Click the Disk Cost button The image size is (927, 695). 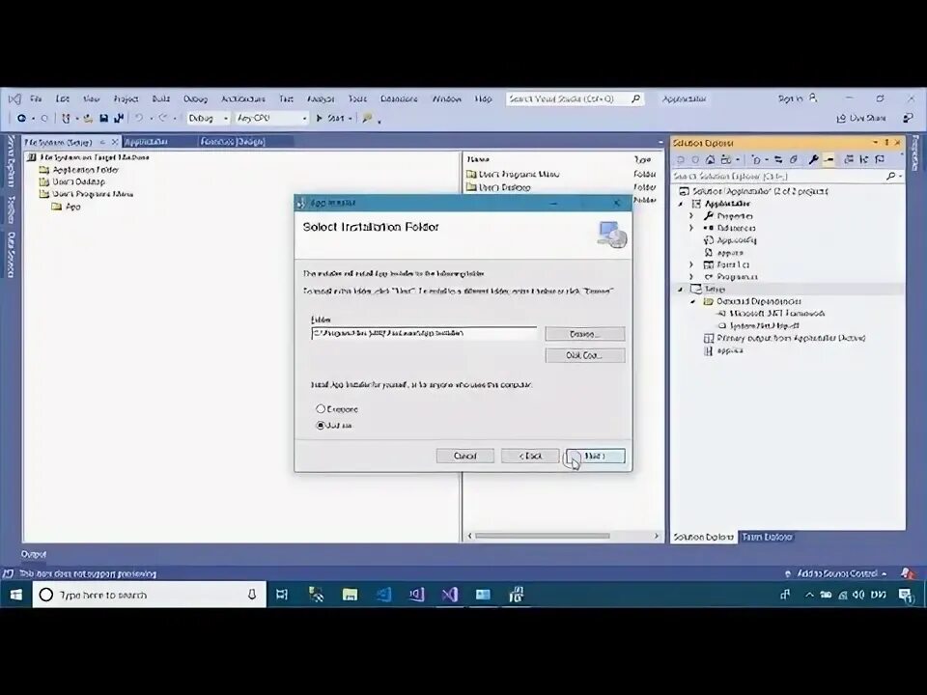pyautogui.click(x=585, y=355)
